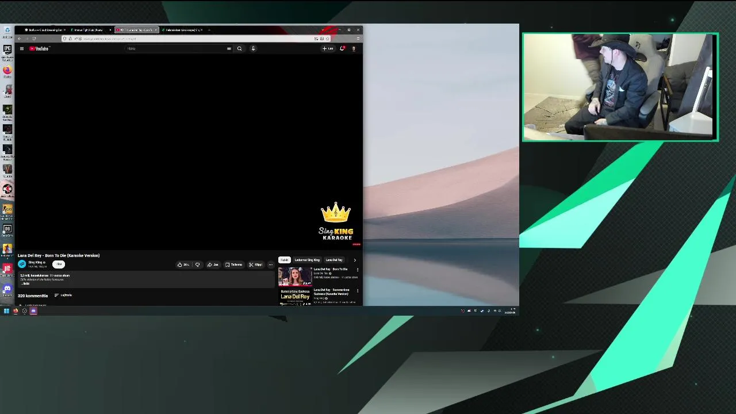The height and width of the screenshot is (414, 736).
Task: Select the Lana Del Rey YouTube tab
Action: tap(136, 30)
